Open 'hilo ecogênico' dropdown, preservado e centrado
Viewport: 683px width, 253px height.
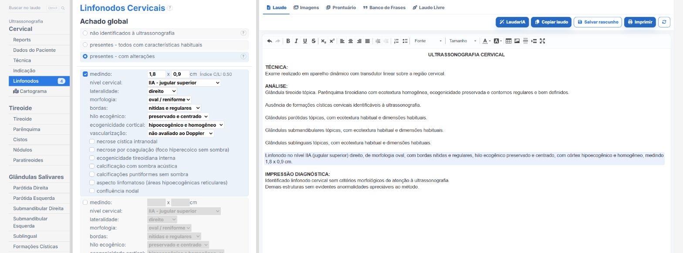pos(178,117)
